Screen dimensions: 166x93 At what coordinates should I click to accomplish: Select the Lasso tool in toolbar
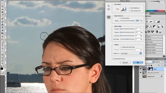[2, 6]
